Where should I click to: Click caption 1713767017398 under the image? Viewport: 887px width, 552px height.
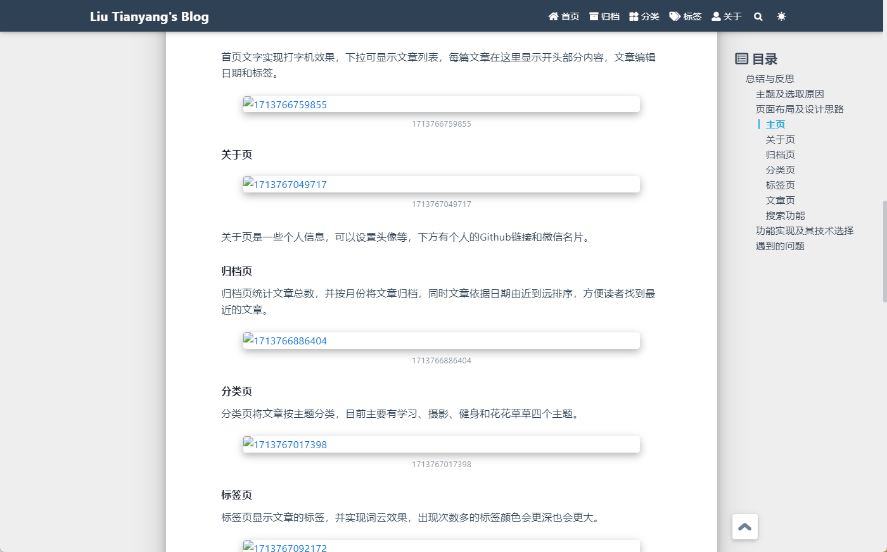point(442,465)
